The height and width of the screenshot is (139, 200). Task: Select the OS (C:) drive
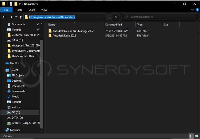[20, 112]
